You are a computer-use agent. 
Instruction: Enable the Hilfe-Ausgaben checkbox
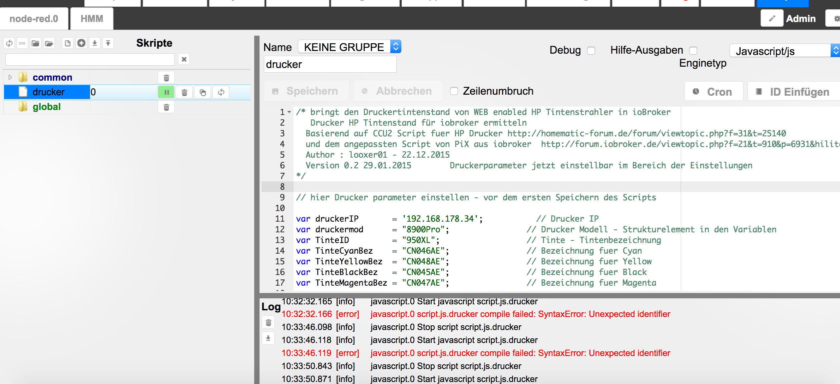pos(693,51)
